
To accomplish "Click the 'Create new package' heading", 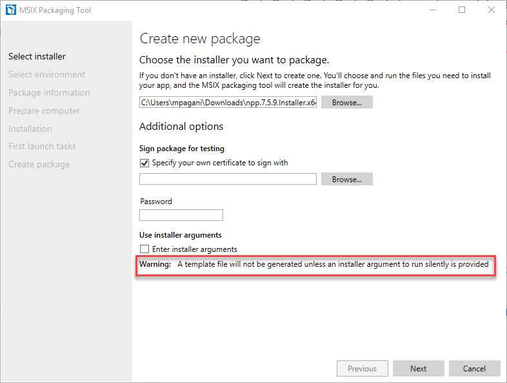I will coord(200,39).
